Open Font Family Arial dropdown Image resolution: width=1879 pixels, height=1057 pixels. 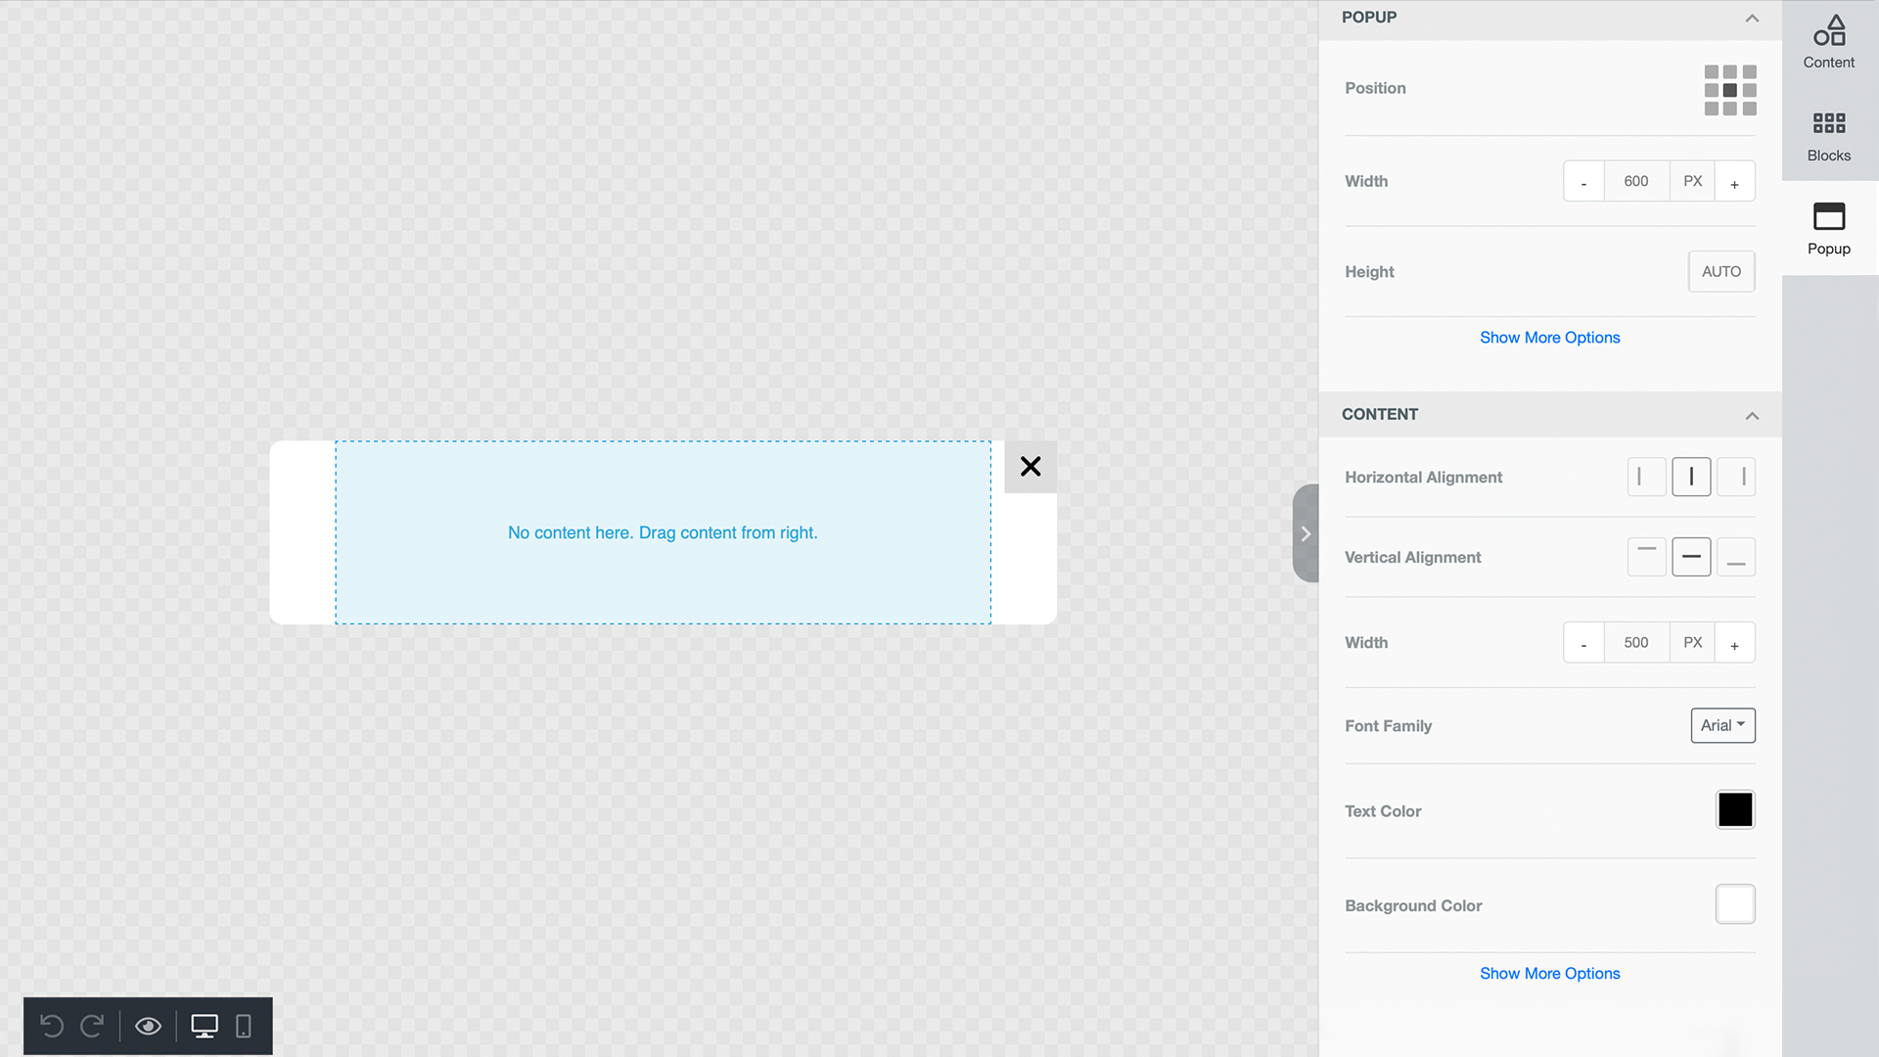[1722, 725]
